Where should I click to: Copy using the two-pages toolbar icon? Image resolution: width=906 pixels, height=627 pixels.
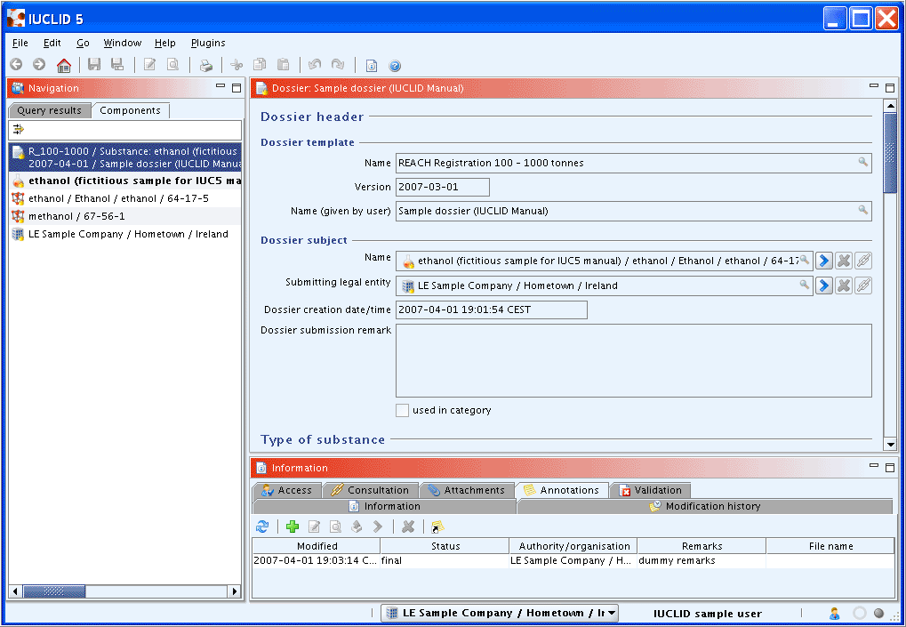click(260, 65)
